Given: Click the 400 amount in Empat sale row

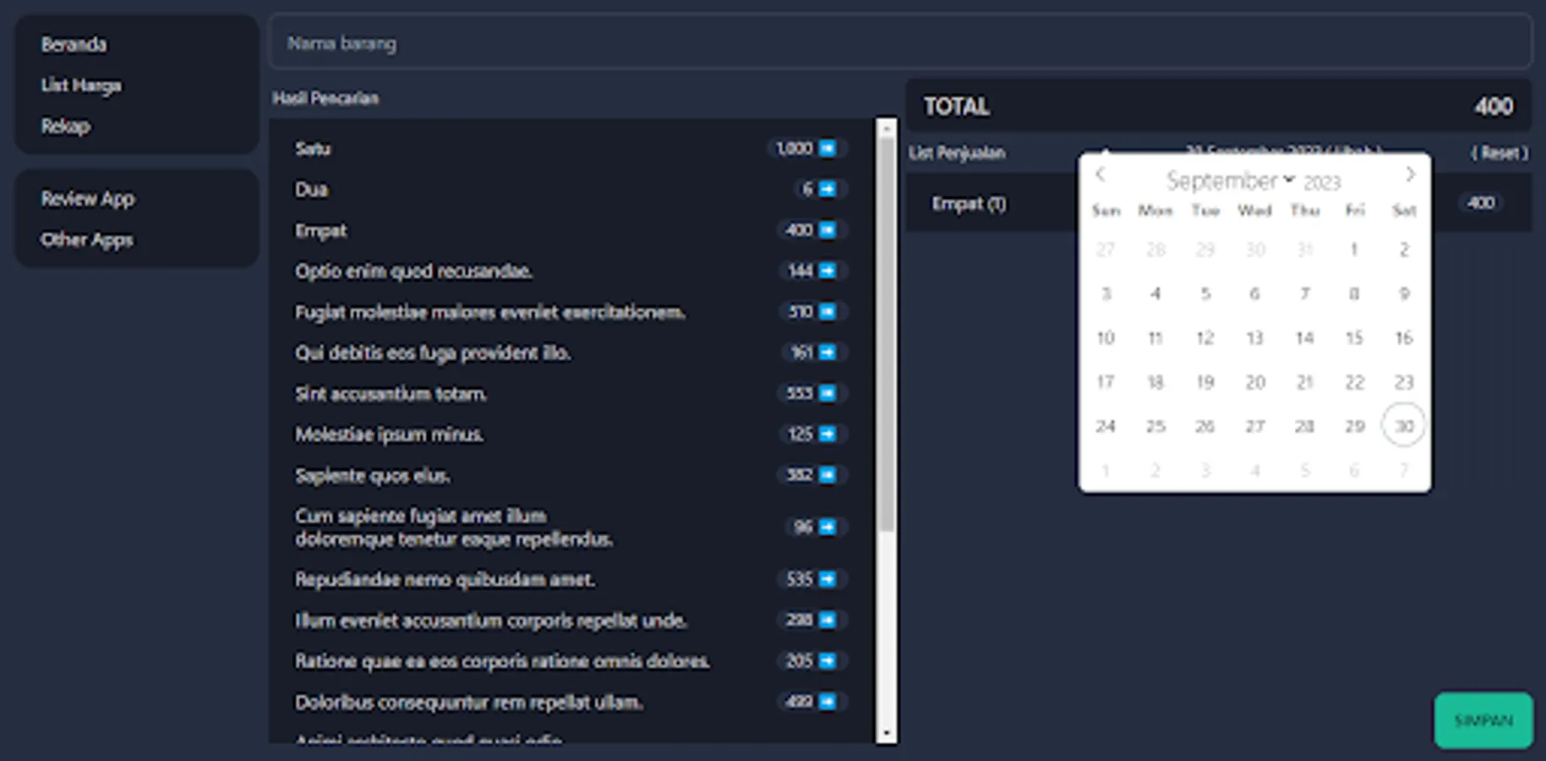Looking at the screenshot, I should coord(1481,203).
